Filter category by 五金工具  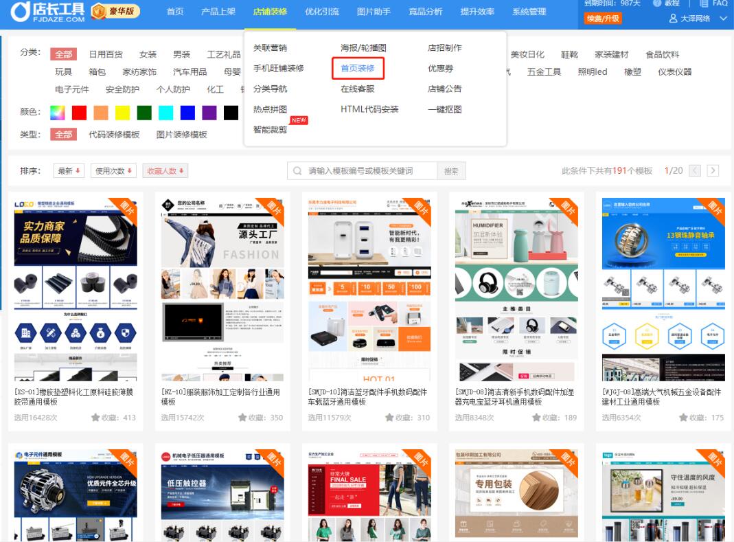(544, 71)
